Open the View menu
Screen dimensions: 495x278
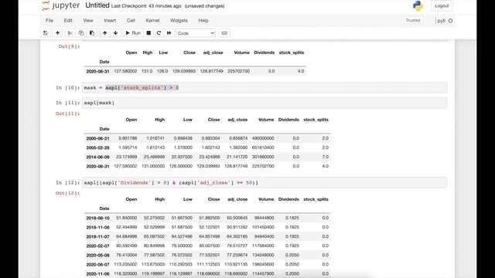pos(88,21)
